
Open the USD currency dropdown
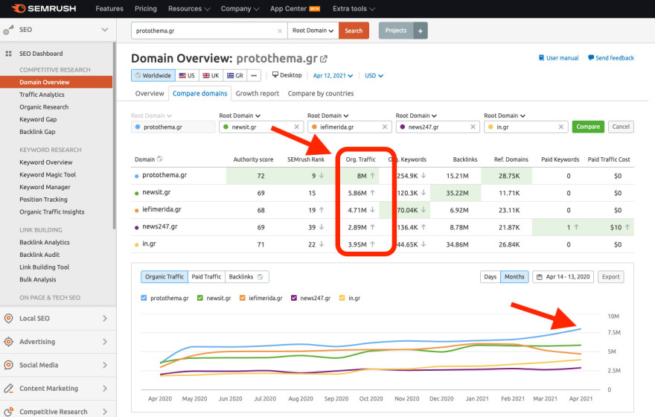tap(372, 75)
